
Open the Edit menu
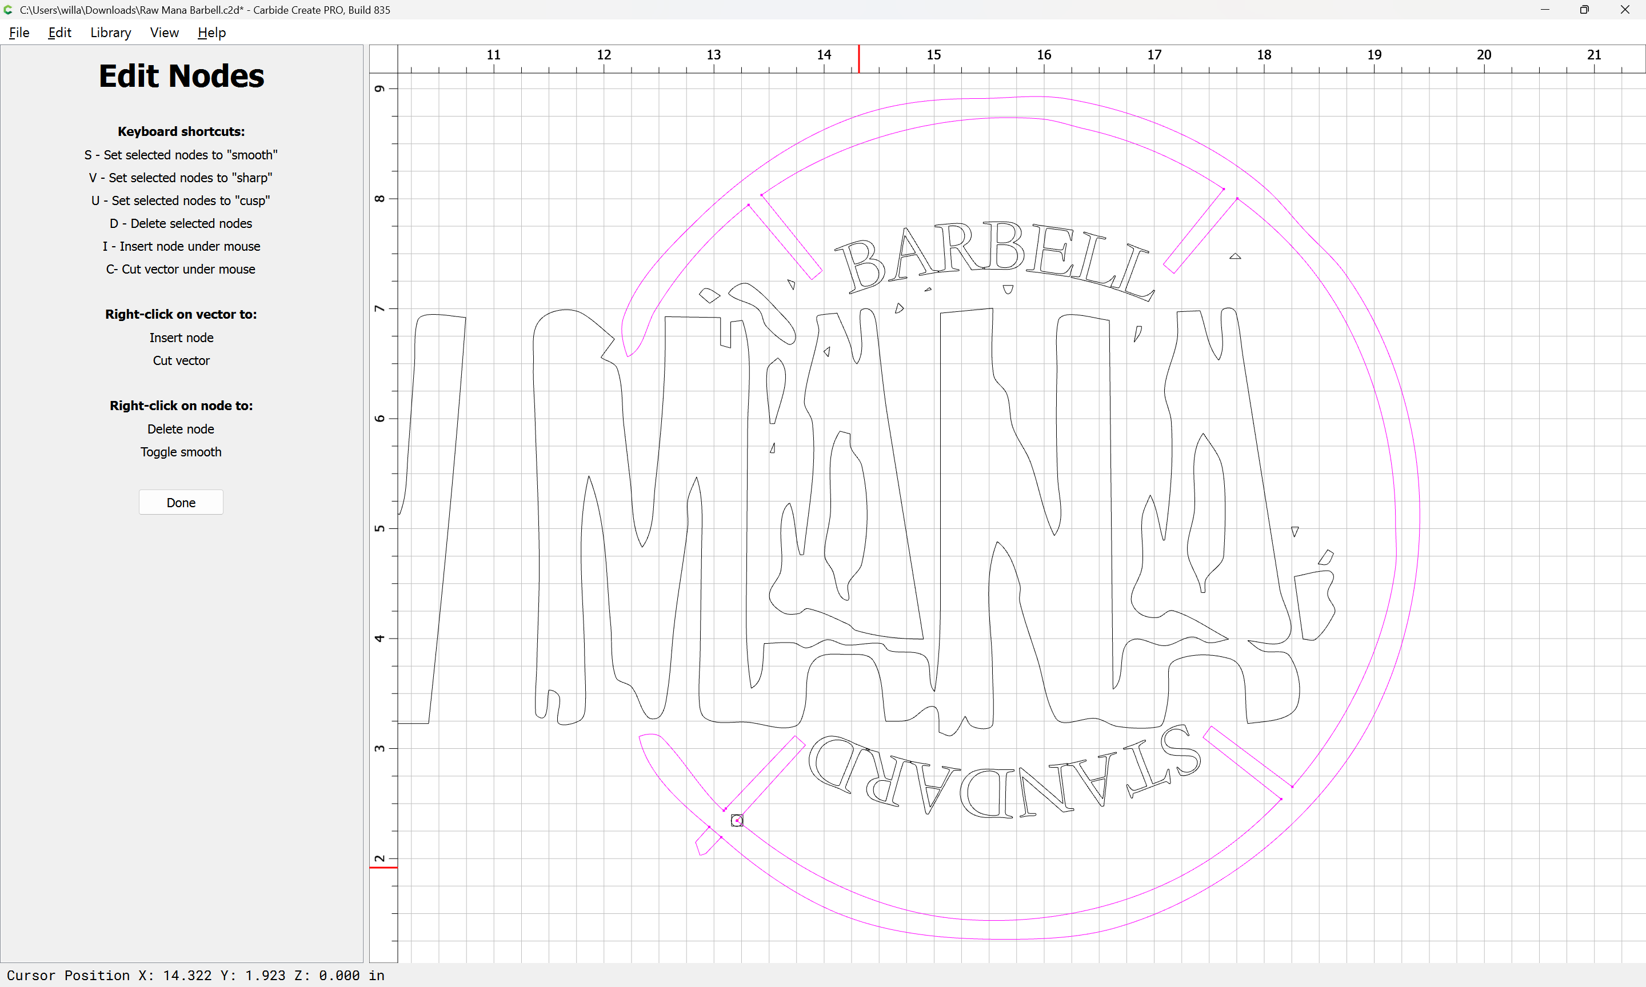59,33
